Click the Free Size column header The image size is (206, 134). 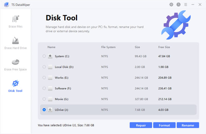pyautogui.click(x=164, y=47)
